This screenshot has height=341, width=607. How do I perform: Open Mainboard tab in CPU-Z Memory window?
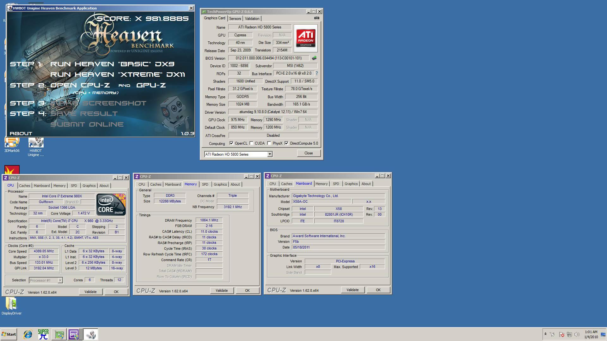coord(173,184)
